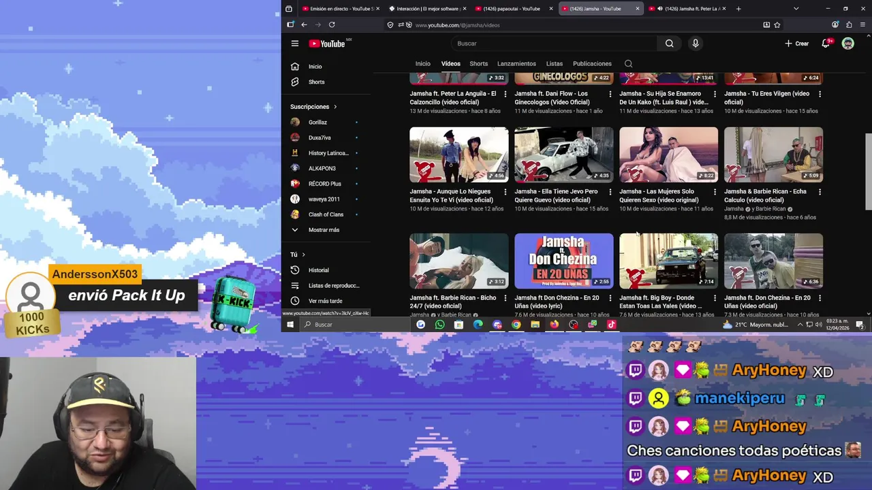Switch to Inicio channel tab
This screenshot has width=872, height=490.
423,64
